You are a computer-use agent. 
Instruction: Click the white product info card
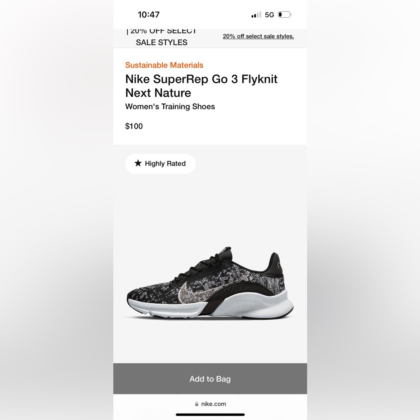[x=210, y=97]
